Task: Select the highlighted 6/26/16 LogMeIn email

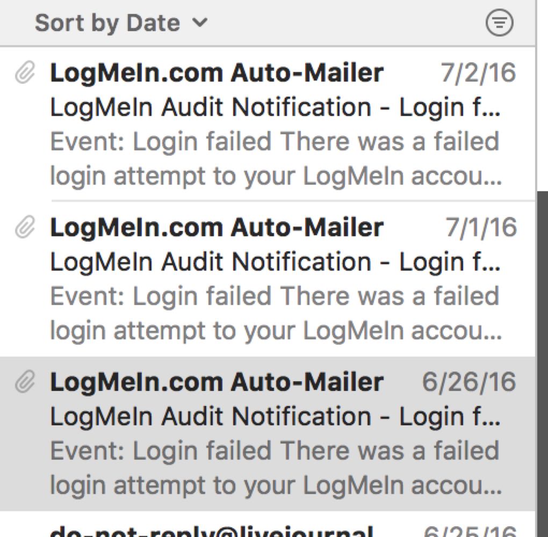Action: click(268, 433)
